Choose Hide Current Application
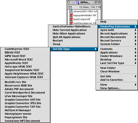Image resolution: width=138 pixels, height=123 pixels. click(x=73, y=30)
